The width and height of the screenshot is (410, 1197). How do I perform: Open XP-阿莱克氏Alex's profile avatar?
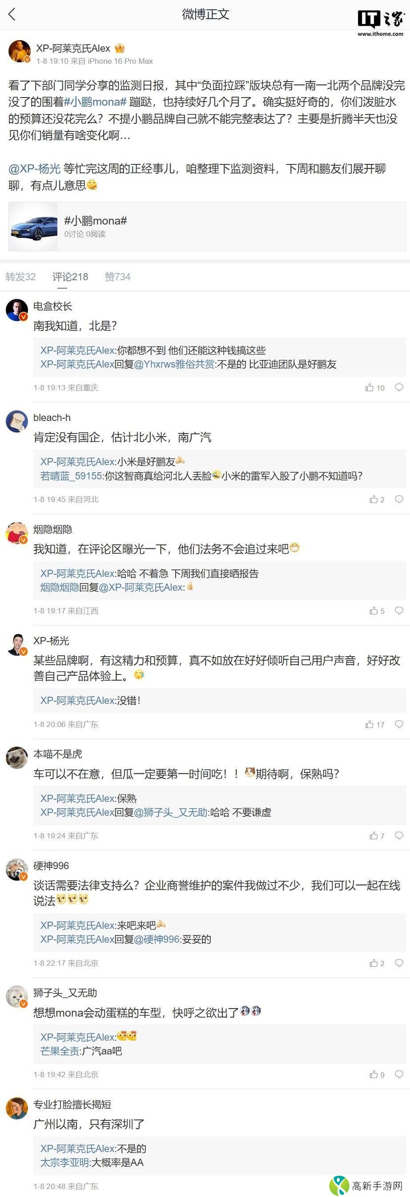20,51
